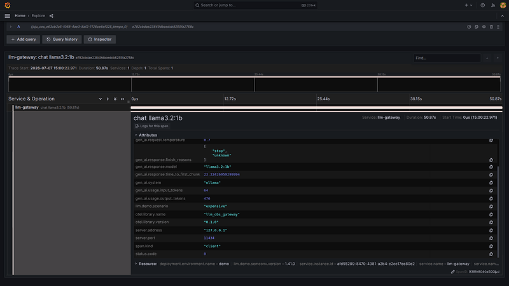509x286 pixels.
Task: Collapse all spans double chevron-right
Action: point(122,99)
